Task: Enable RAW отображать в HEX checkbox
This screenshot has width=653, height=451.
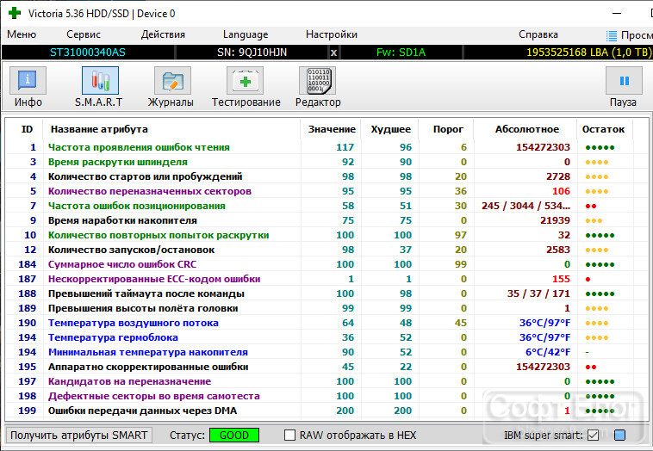Action: tap(289, 436)
